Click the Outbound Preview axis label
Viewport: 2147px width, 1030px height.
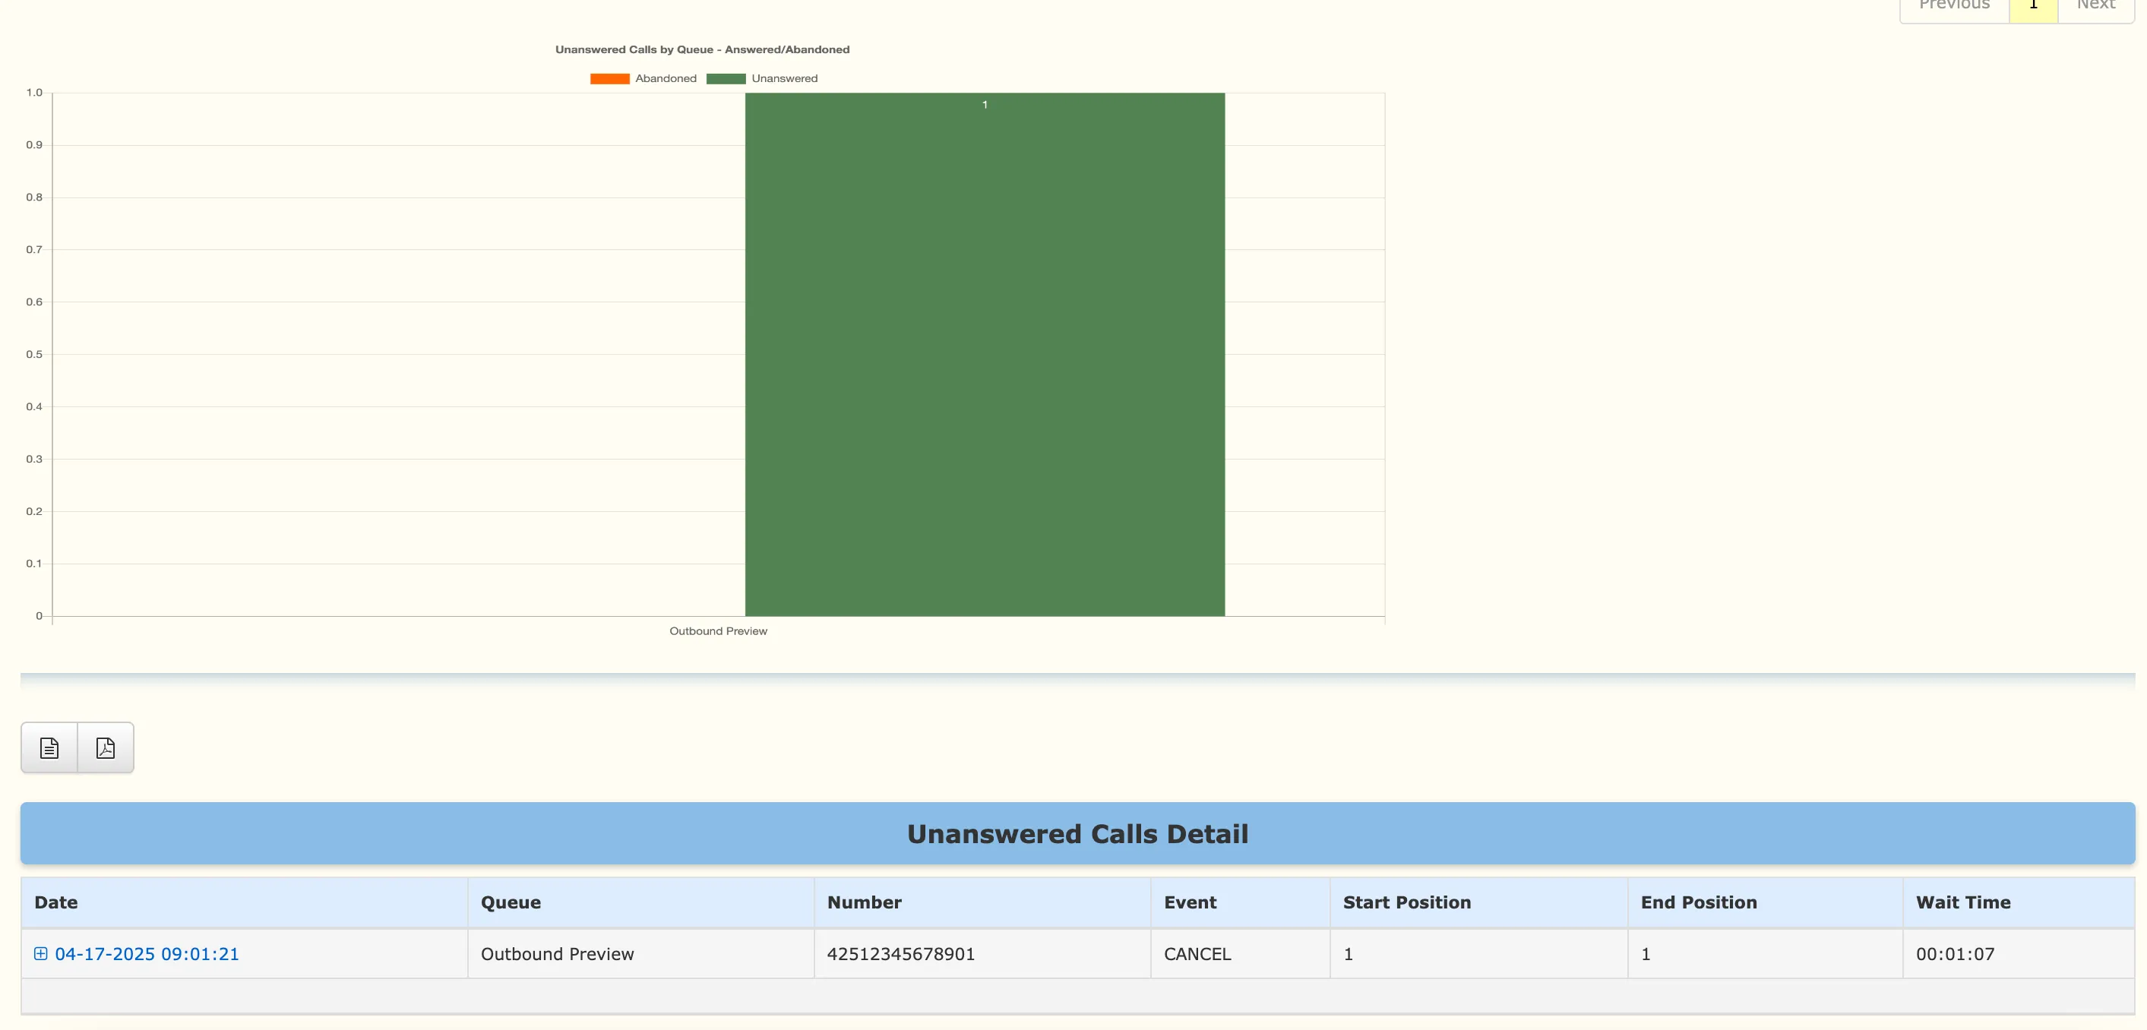(718, 630)
